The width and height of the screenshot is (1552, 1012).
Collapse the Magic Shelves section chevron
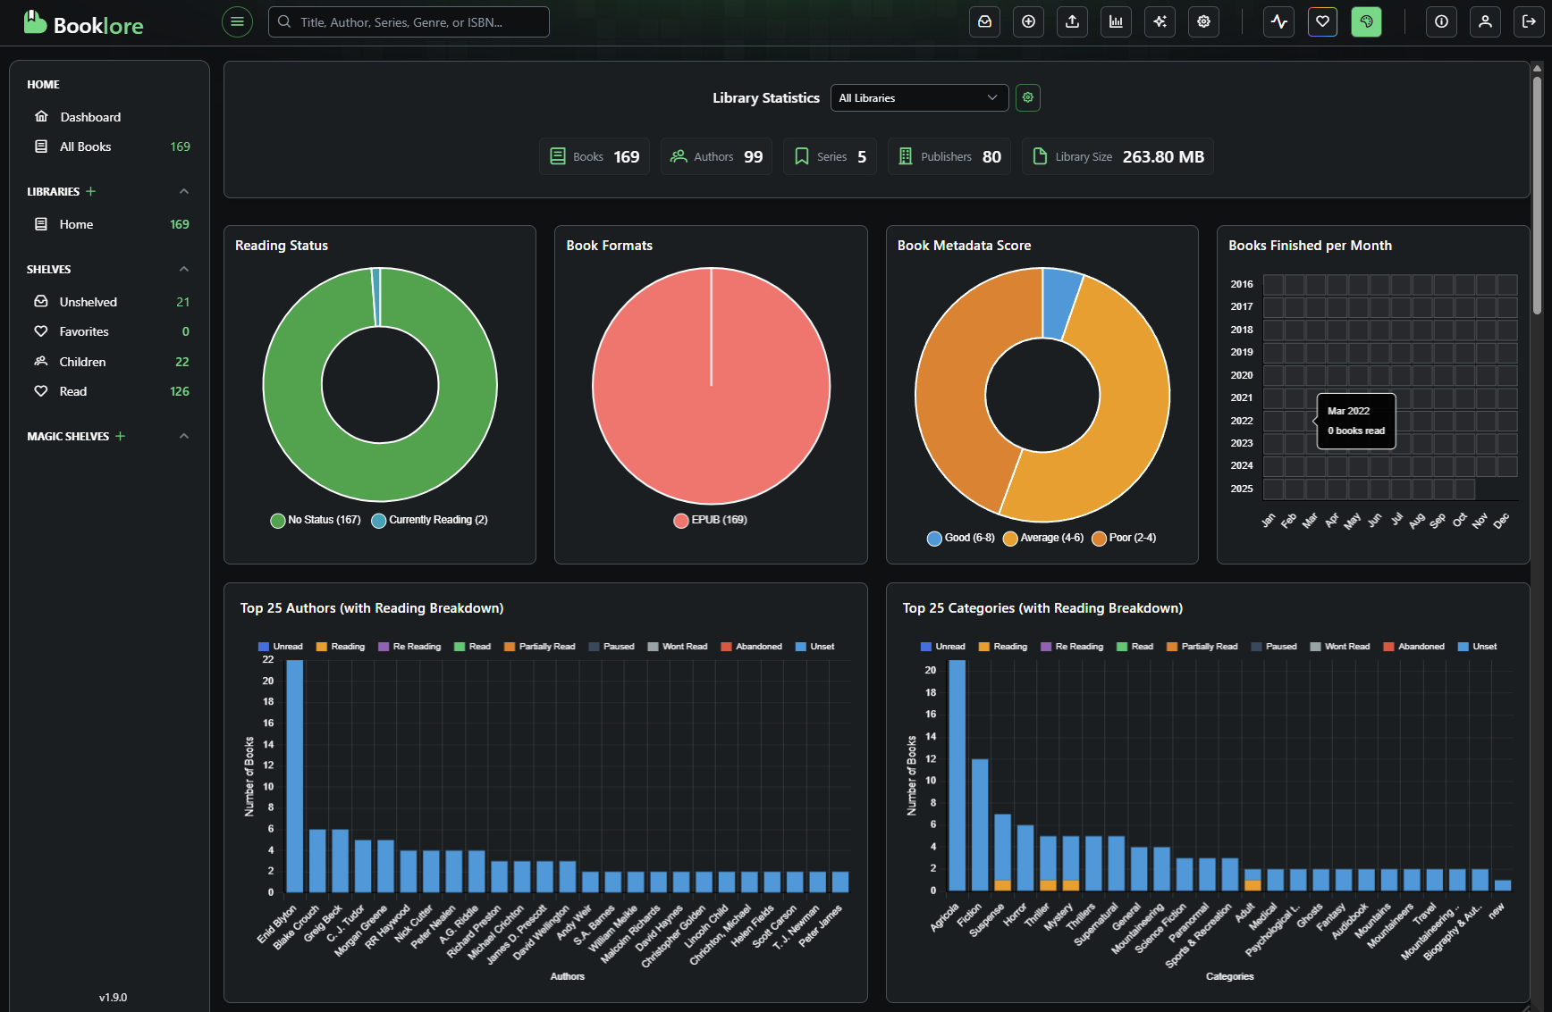pos(184,436)
